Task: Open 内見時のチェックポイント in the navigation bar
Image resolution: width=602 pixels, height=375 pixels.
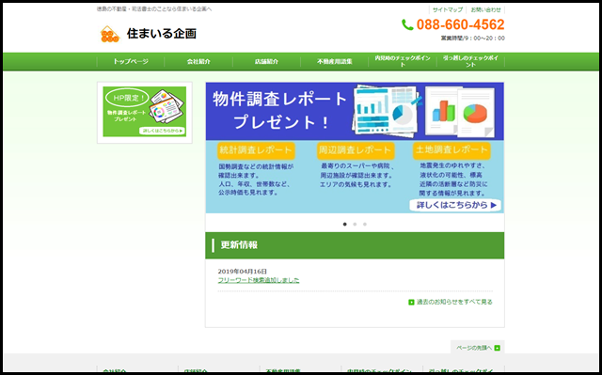Action: tap(403, 61)
